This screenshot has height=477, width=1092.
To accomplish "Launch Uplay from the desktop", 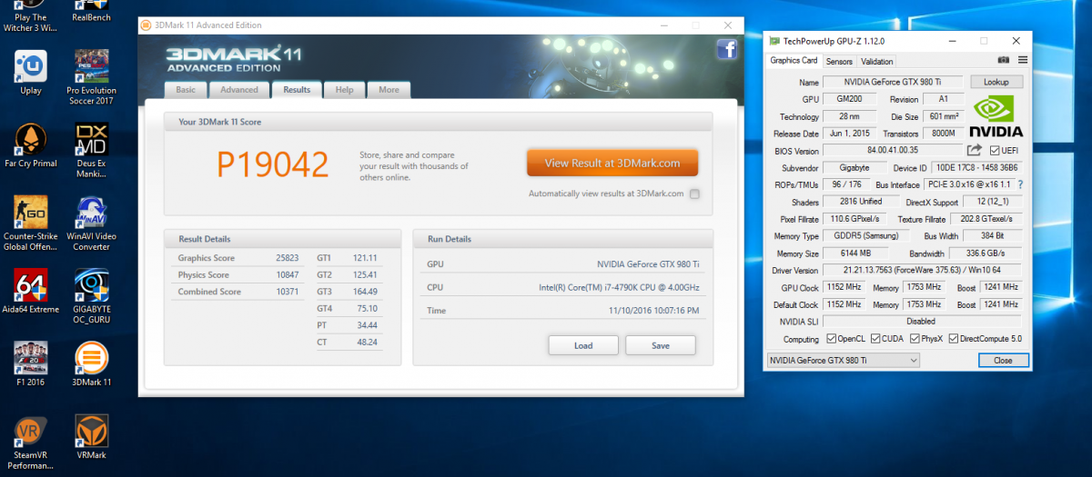I will coord(31,74).
